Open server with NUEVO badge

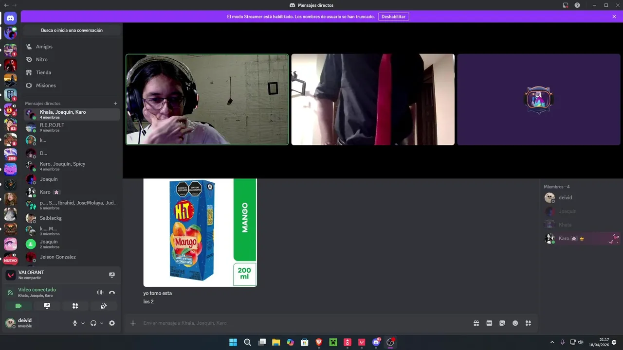[11, 258]
